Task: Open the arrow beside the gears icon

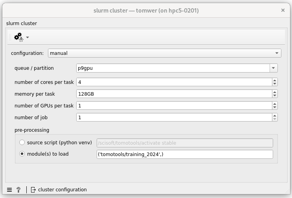Action: [28, 37]
